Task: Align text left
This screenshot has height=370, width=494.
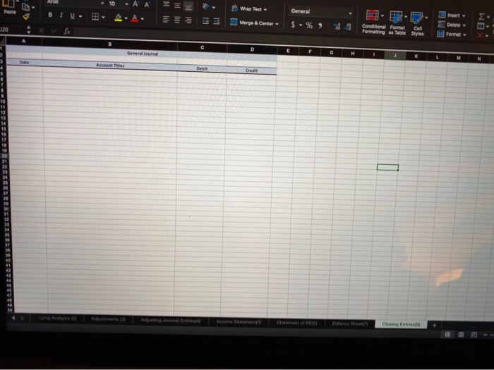Action: tap(166, 19)
